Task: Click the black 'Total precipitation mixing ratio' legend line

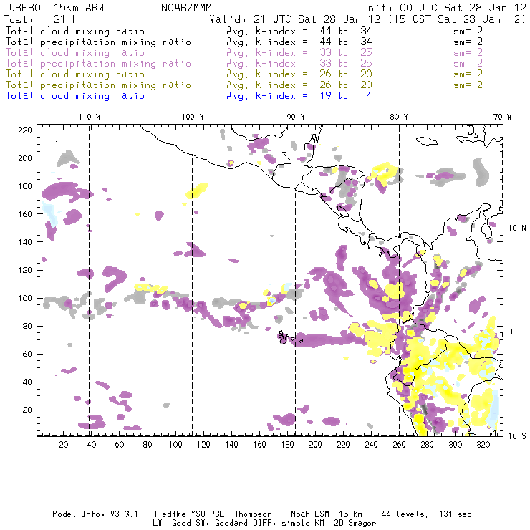Action: pyautogui.click(x=98, y=42)
